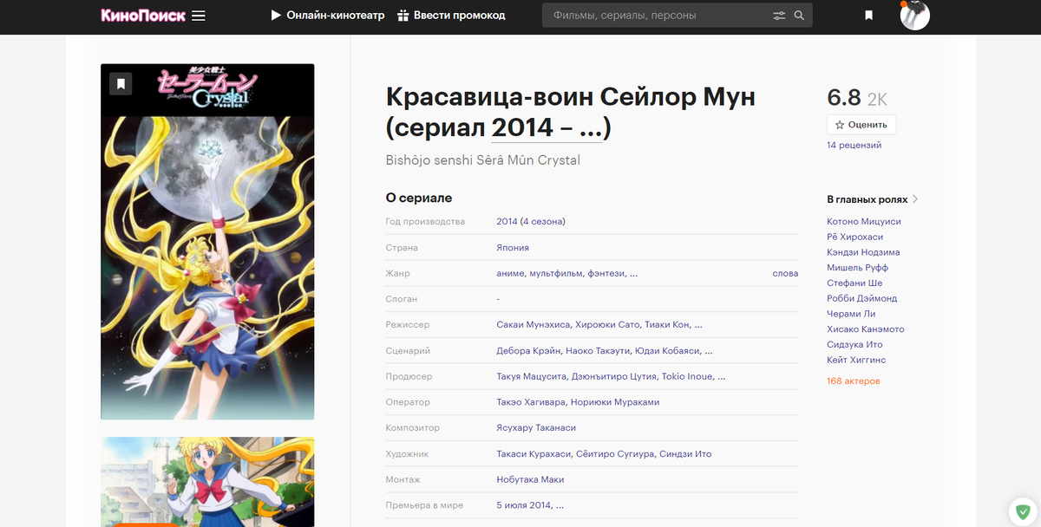This screenshot has height=527, width=1041.
Task: Click the 2014 (4 сезона) production year link
Action: (531, 222)
